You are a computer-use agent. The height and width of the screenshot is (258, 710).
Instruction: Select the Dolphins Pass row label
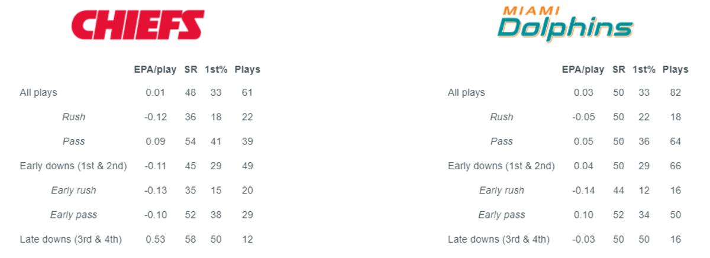(502, 141)
